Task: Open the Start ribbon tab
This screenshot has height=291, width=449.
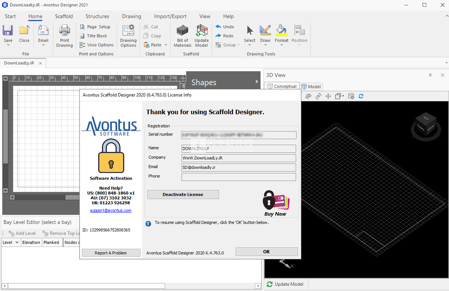Action: point(10,16)
